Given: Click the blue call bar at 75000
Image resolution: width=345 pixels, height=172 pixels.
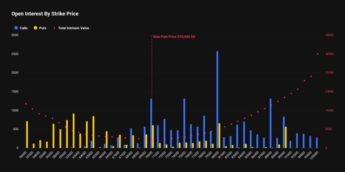Looking at the screenshot, I should point(184,123).
